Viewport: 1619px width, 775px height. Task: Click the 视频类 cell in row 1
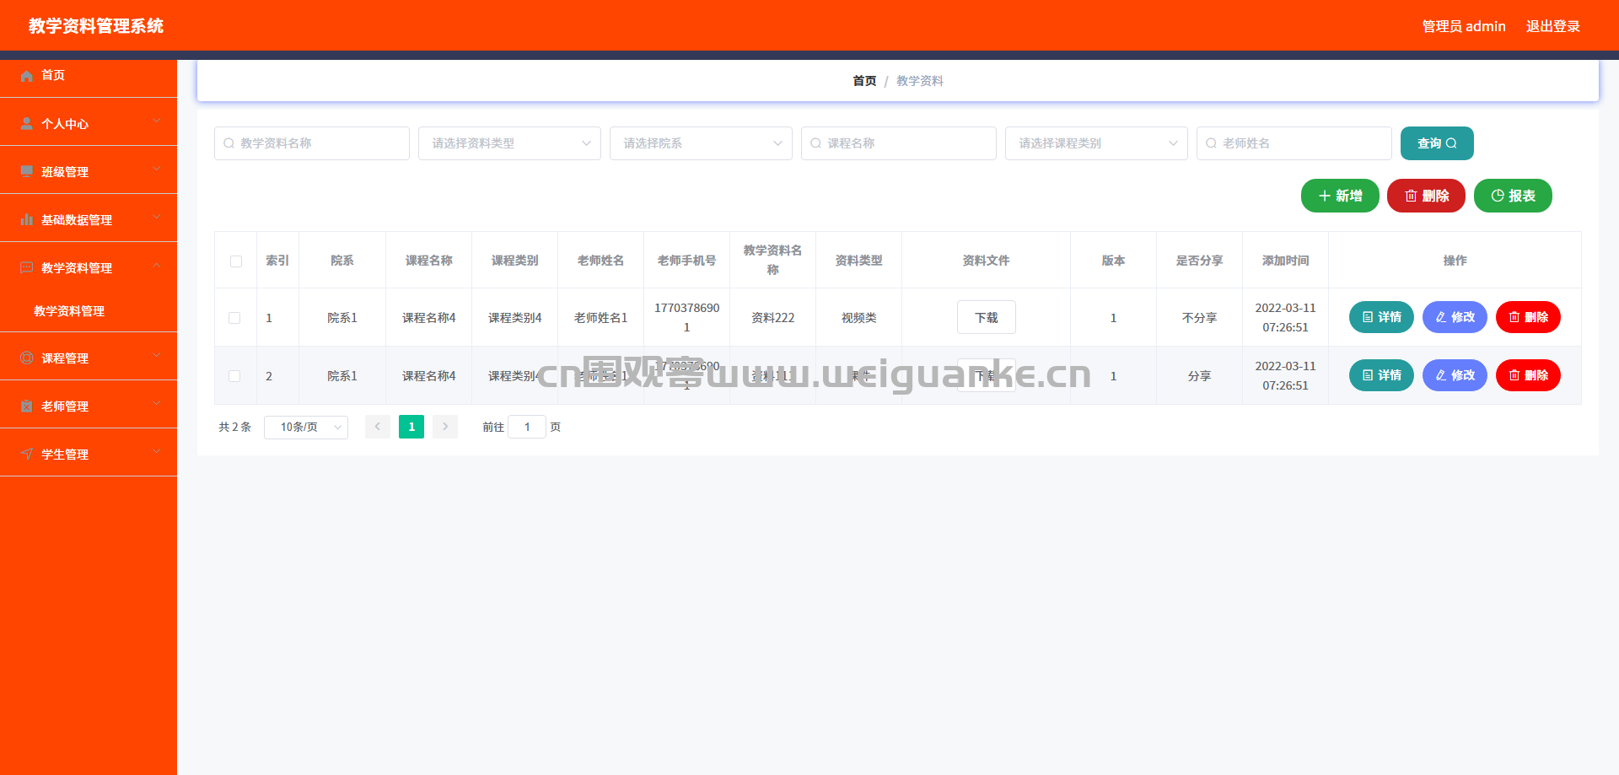[x=859, y=318]
